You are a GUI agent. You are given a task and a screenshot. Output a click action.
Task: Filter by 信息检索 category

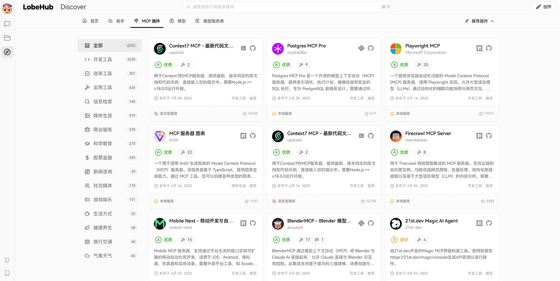coord(110,102)
